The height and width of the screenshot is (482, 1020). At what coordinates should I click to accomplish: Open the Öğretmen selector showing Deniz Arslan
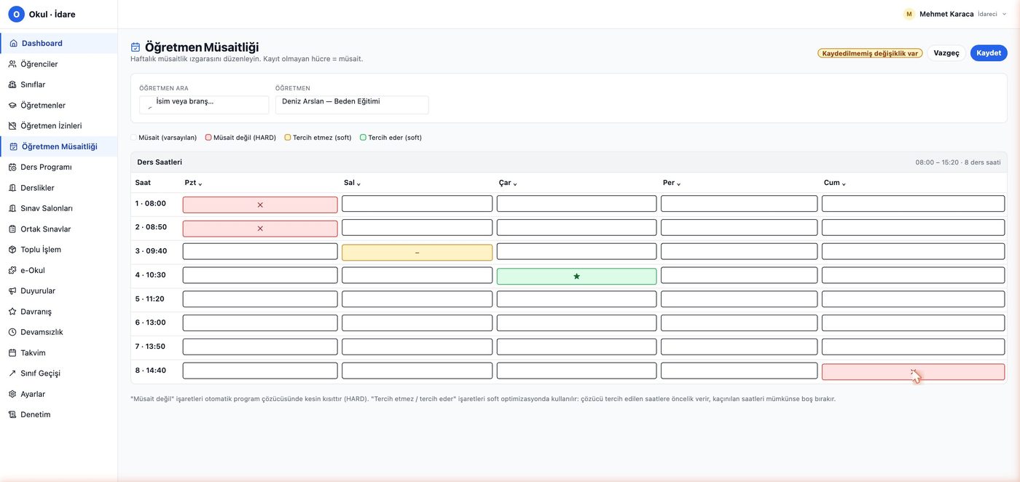click(352, 105)
